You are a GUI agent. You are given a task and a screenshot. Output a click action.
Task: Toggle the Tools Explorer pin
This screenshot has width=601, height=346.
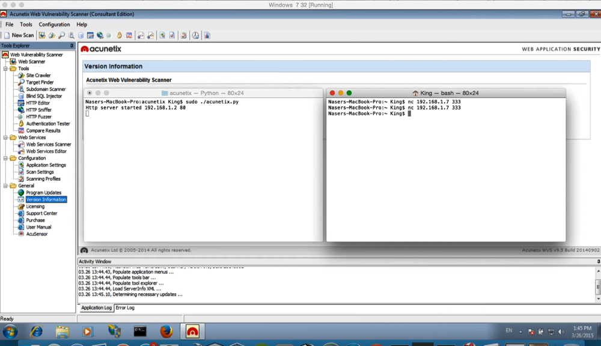pos(72,46)
